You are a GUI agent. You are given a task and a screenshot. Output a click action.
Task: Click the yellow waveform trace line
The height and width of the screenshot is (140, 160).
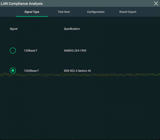pos(120,75)
